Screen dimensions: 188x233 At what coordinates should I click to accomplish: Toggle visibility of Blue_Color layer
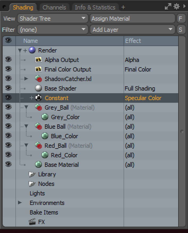(8, 136)
